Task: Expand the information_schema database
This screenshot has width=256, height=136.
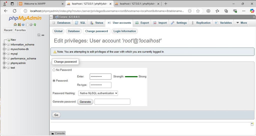Action: [4, 45]
